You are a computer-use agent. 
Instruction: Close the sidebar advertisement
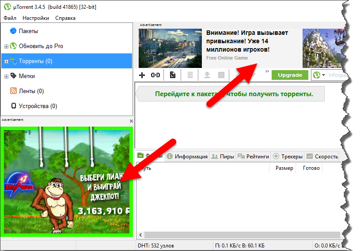131,121
